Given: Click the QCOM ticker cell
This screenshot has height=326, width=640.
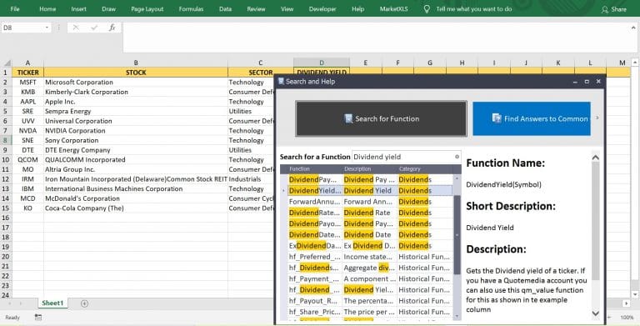Looking at the screenshot, I should 27,160.
